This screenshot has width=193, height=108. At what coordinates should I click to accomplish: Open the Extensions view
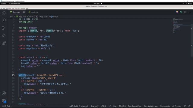point(4,43)
